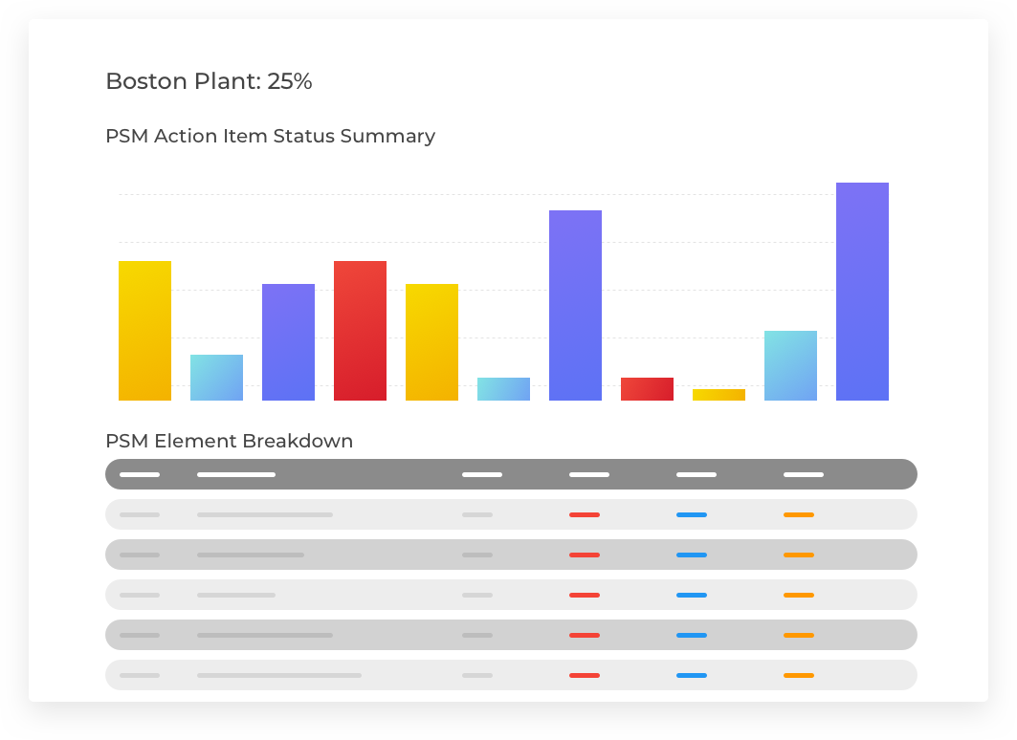Click the first yellow bar of the chart
The height and width of the screenshot is (740, 1017).
144,331
